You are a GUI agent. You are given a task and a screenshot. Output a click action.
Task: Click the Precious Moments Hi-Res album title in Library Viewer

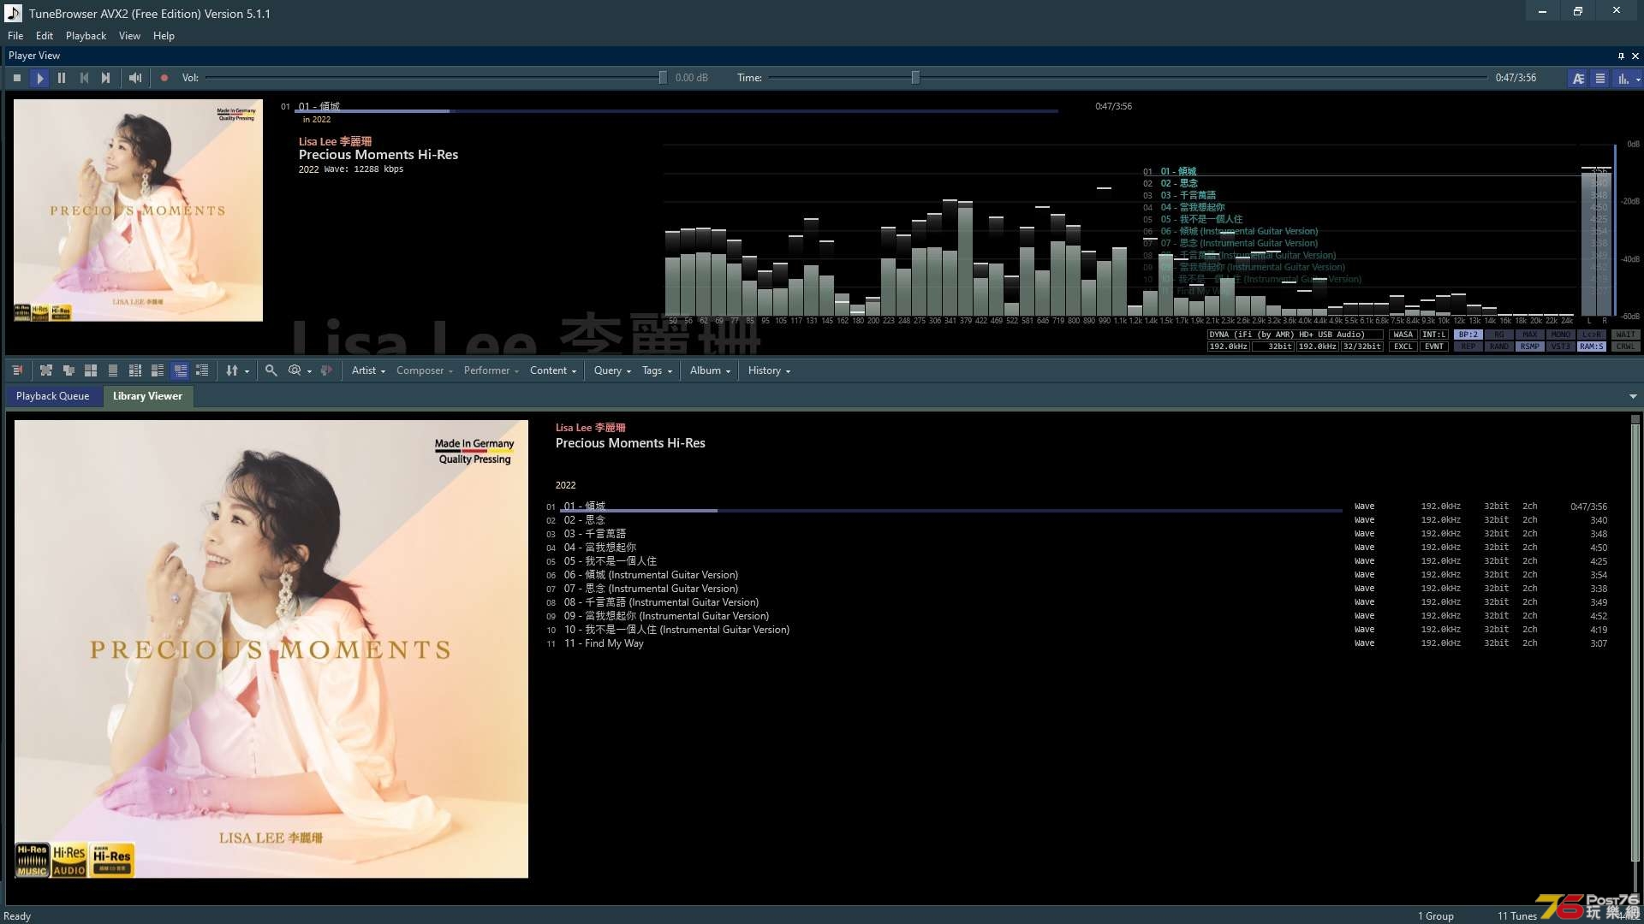(630, 443)
